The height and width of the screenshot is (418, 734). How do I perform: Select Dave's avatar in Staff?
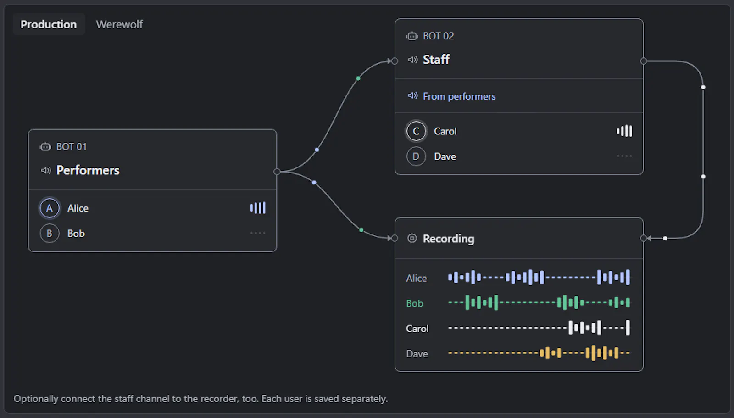416,156
